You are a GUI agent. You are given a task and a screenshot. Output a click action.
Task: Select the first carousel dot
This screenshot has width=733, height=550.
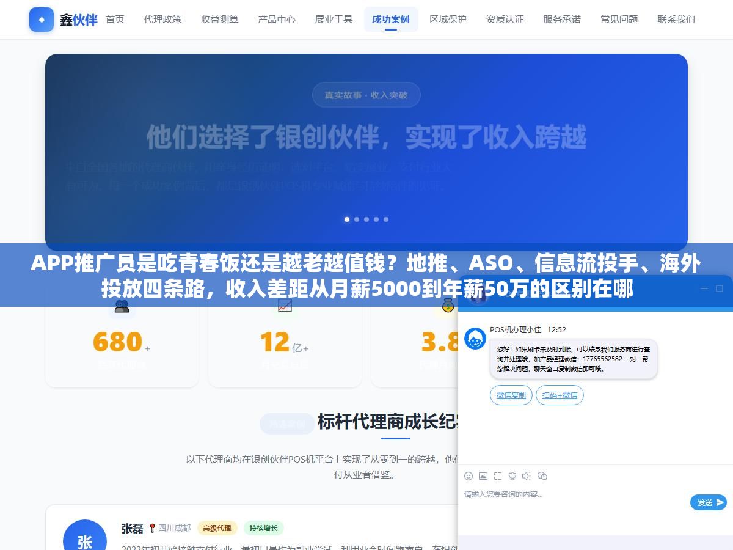point(347,219)
